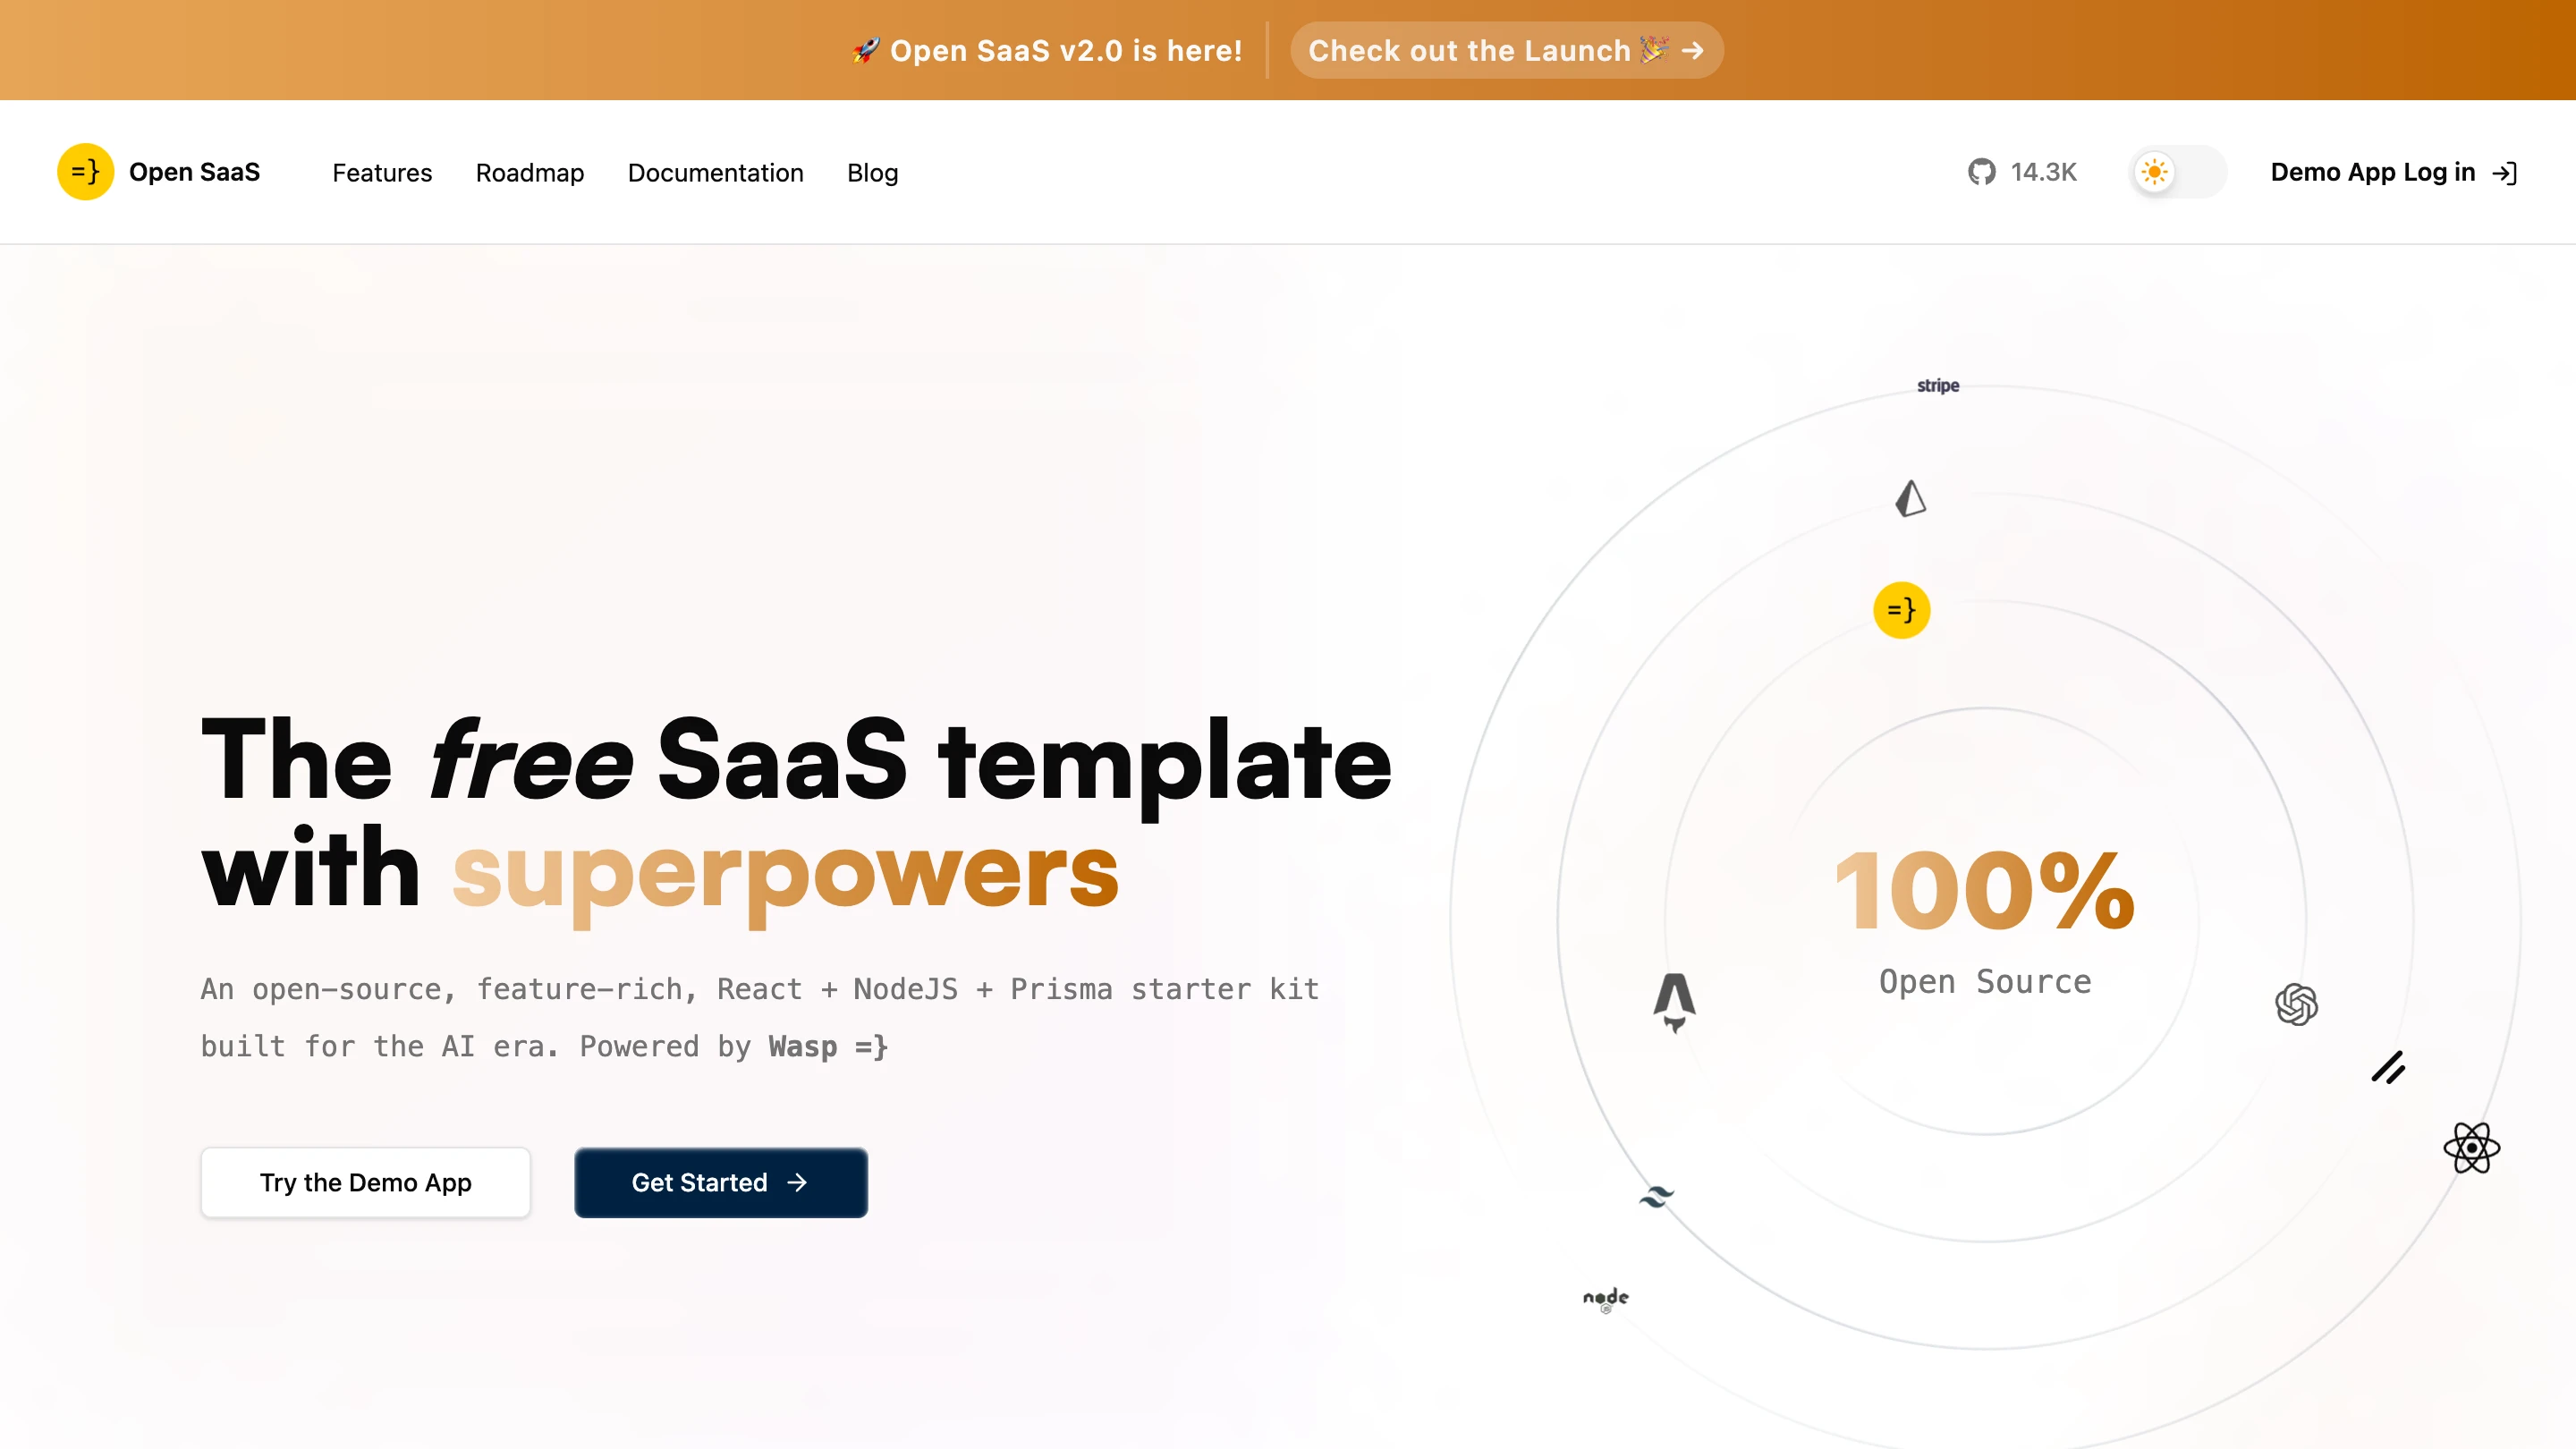
Task: Select the Prisma triangle logo
Action: pyautogui.click(x=1910, y=497)
